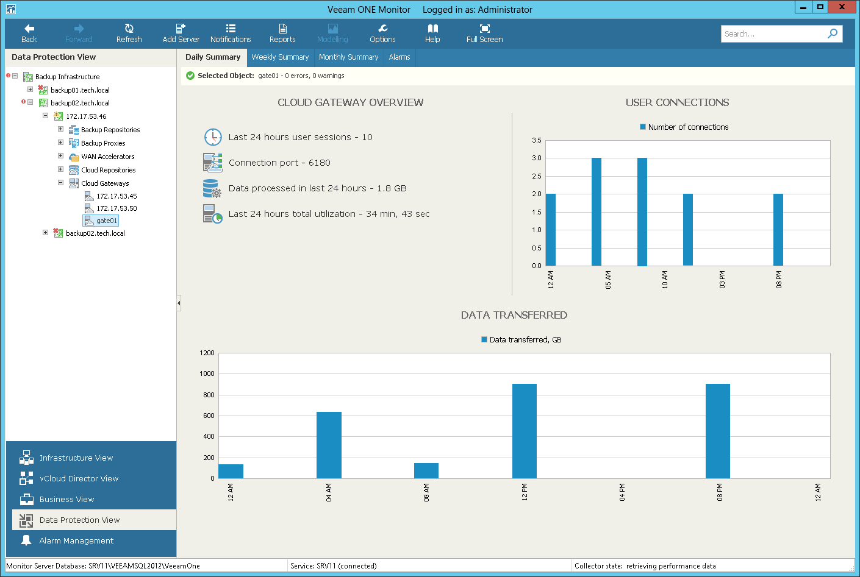Collapse the Cloud Gateways node

pyautogui.click(x=60, y=183)
